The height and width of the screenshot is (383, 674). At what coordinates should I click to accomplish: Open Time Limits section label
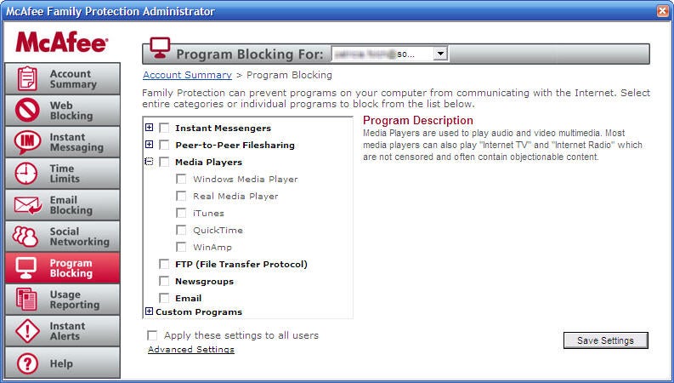tap(65, 174)
